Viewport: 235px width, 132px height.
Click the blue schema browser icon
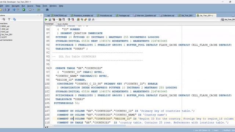pyautogui.click(x=14, y=19)
